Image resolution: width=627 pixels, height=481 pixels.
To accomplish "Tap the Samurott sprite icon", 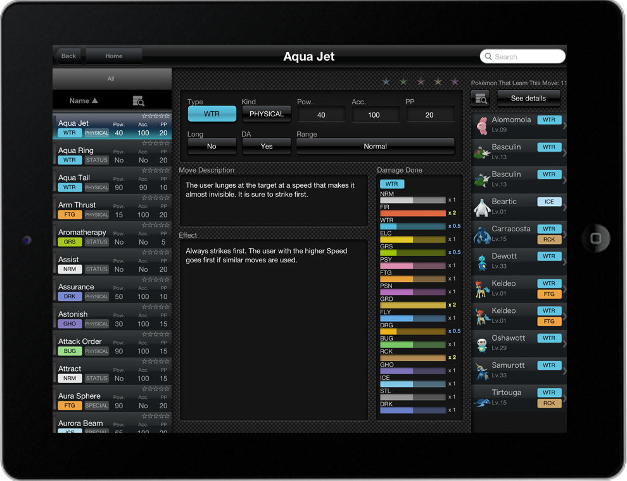I will tap(482, 371).
